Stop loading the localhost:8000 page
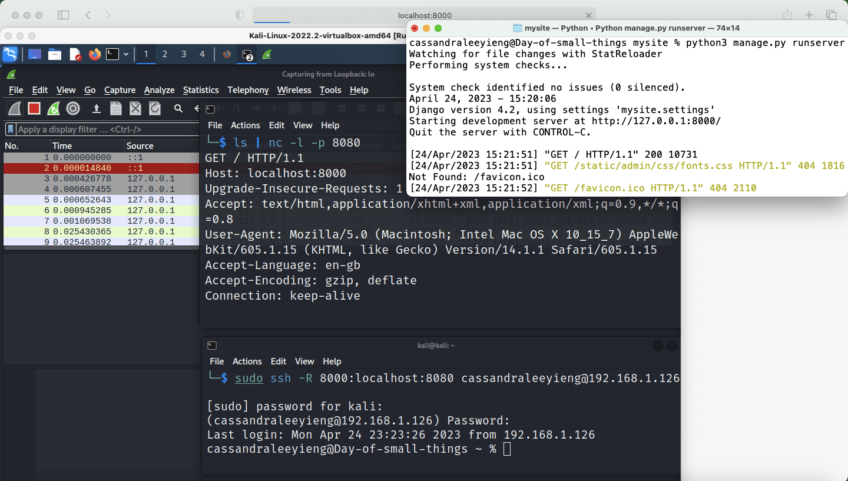Image resolution: width=848 pixels, height=481 pixels. 588,15
